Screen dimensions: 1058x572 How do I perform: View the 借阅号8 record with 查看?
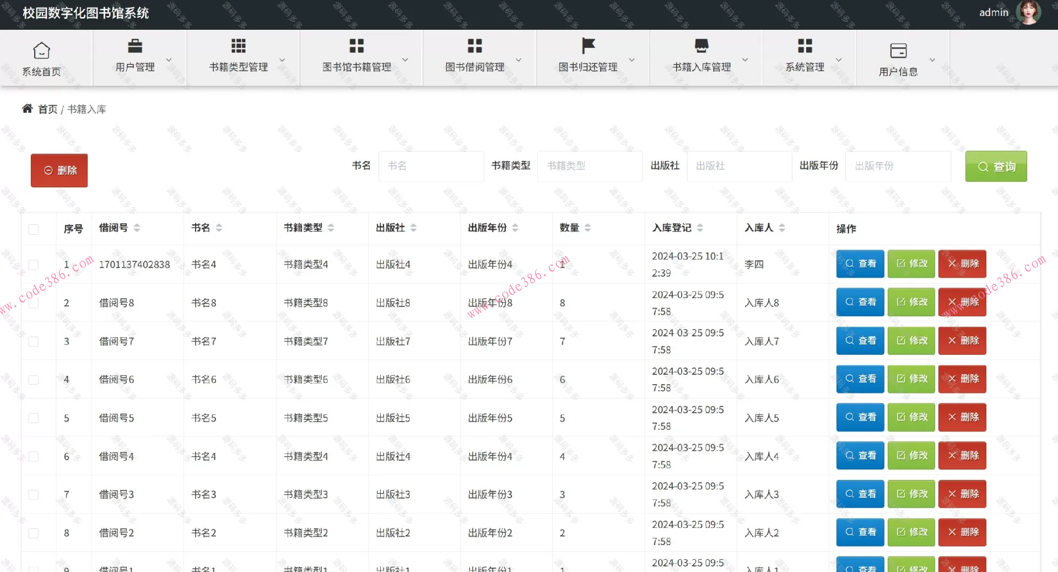coord(860,302)
